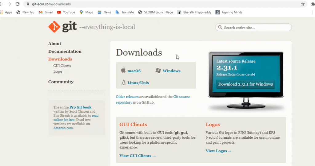Open the Translate bookmark

pos(125,12)
